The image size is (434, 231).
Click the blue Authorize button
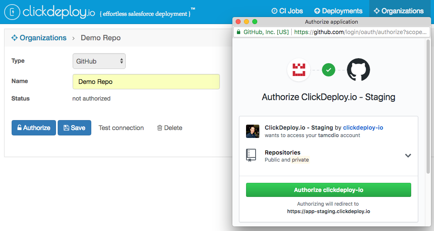tap(34, 128)
